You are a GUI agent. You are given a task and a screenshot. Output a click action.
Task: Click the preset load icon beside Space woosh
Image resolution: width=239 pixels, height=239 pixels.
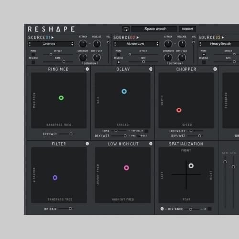click(x=126, y=29)
